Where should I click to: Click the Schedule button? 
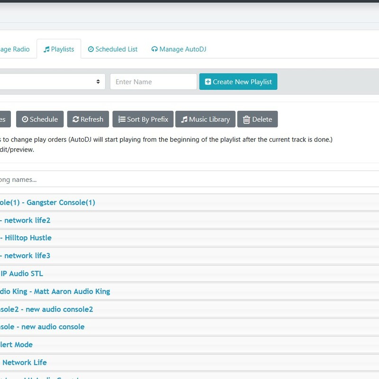[x=40, y=119]
